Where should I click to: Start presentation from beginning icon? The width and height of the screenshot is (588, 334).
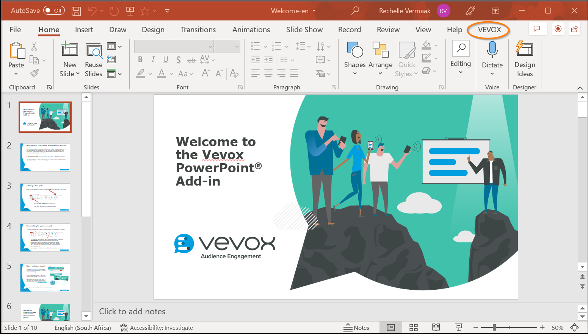pos(130,11)
